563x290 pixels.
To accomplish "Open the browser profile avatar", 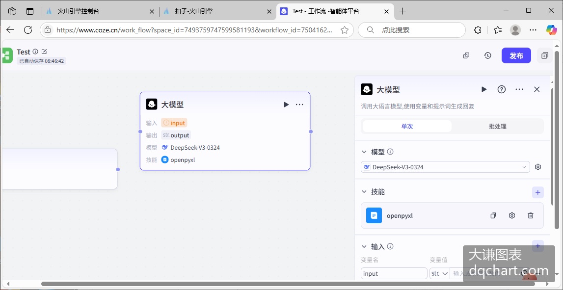I will click(515, 30).
